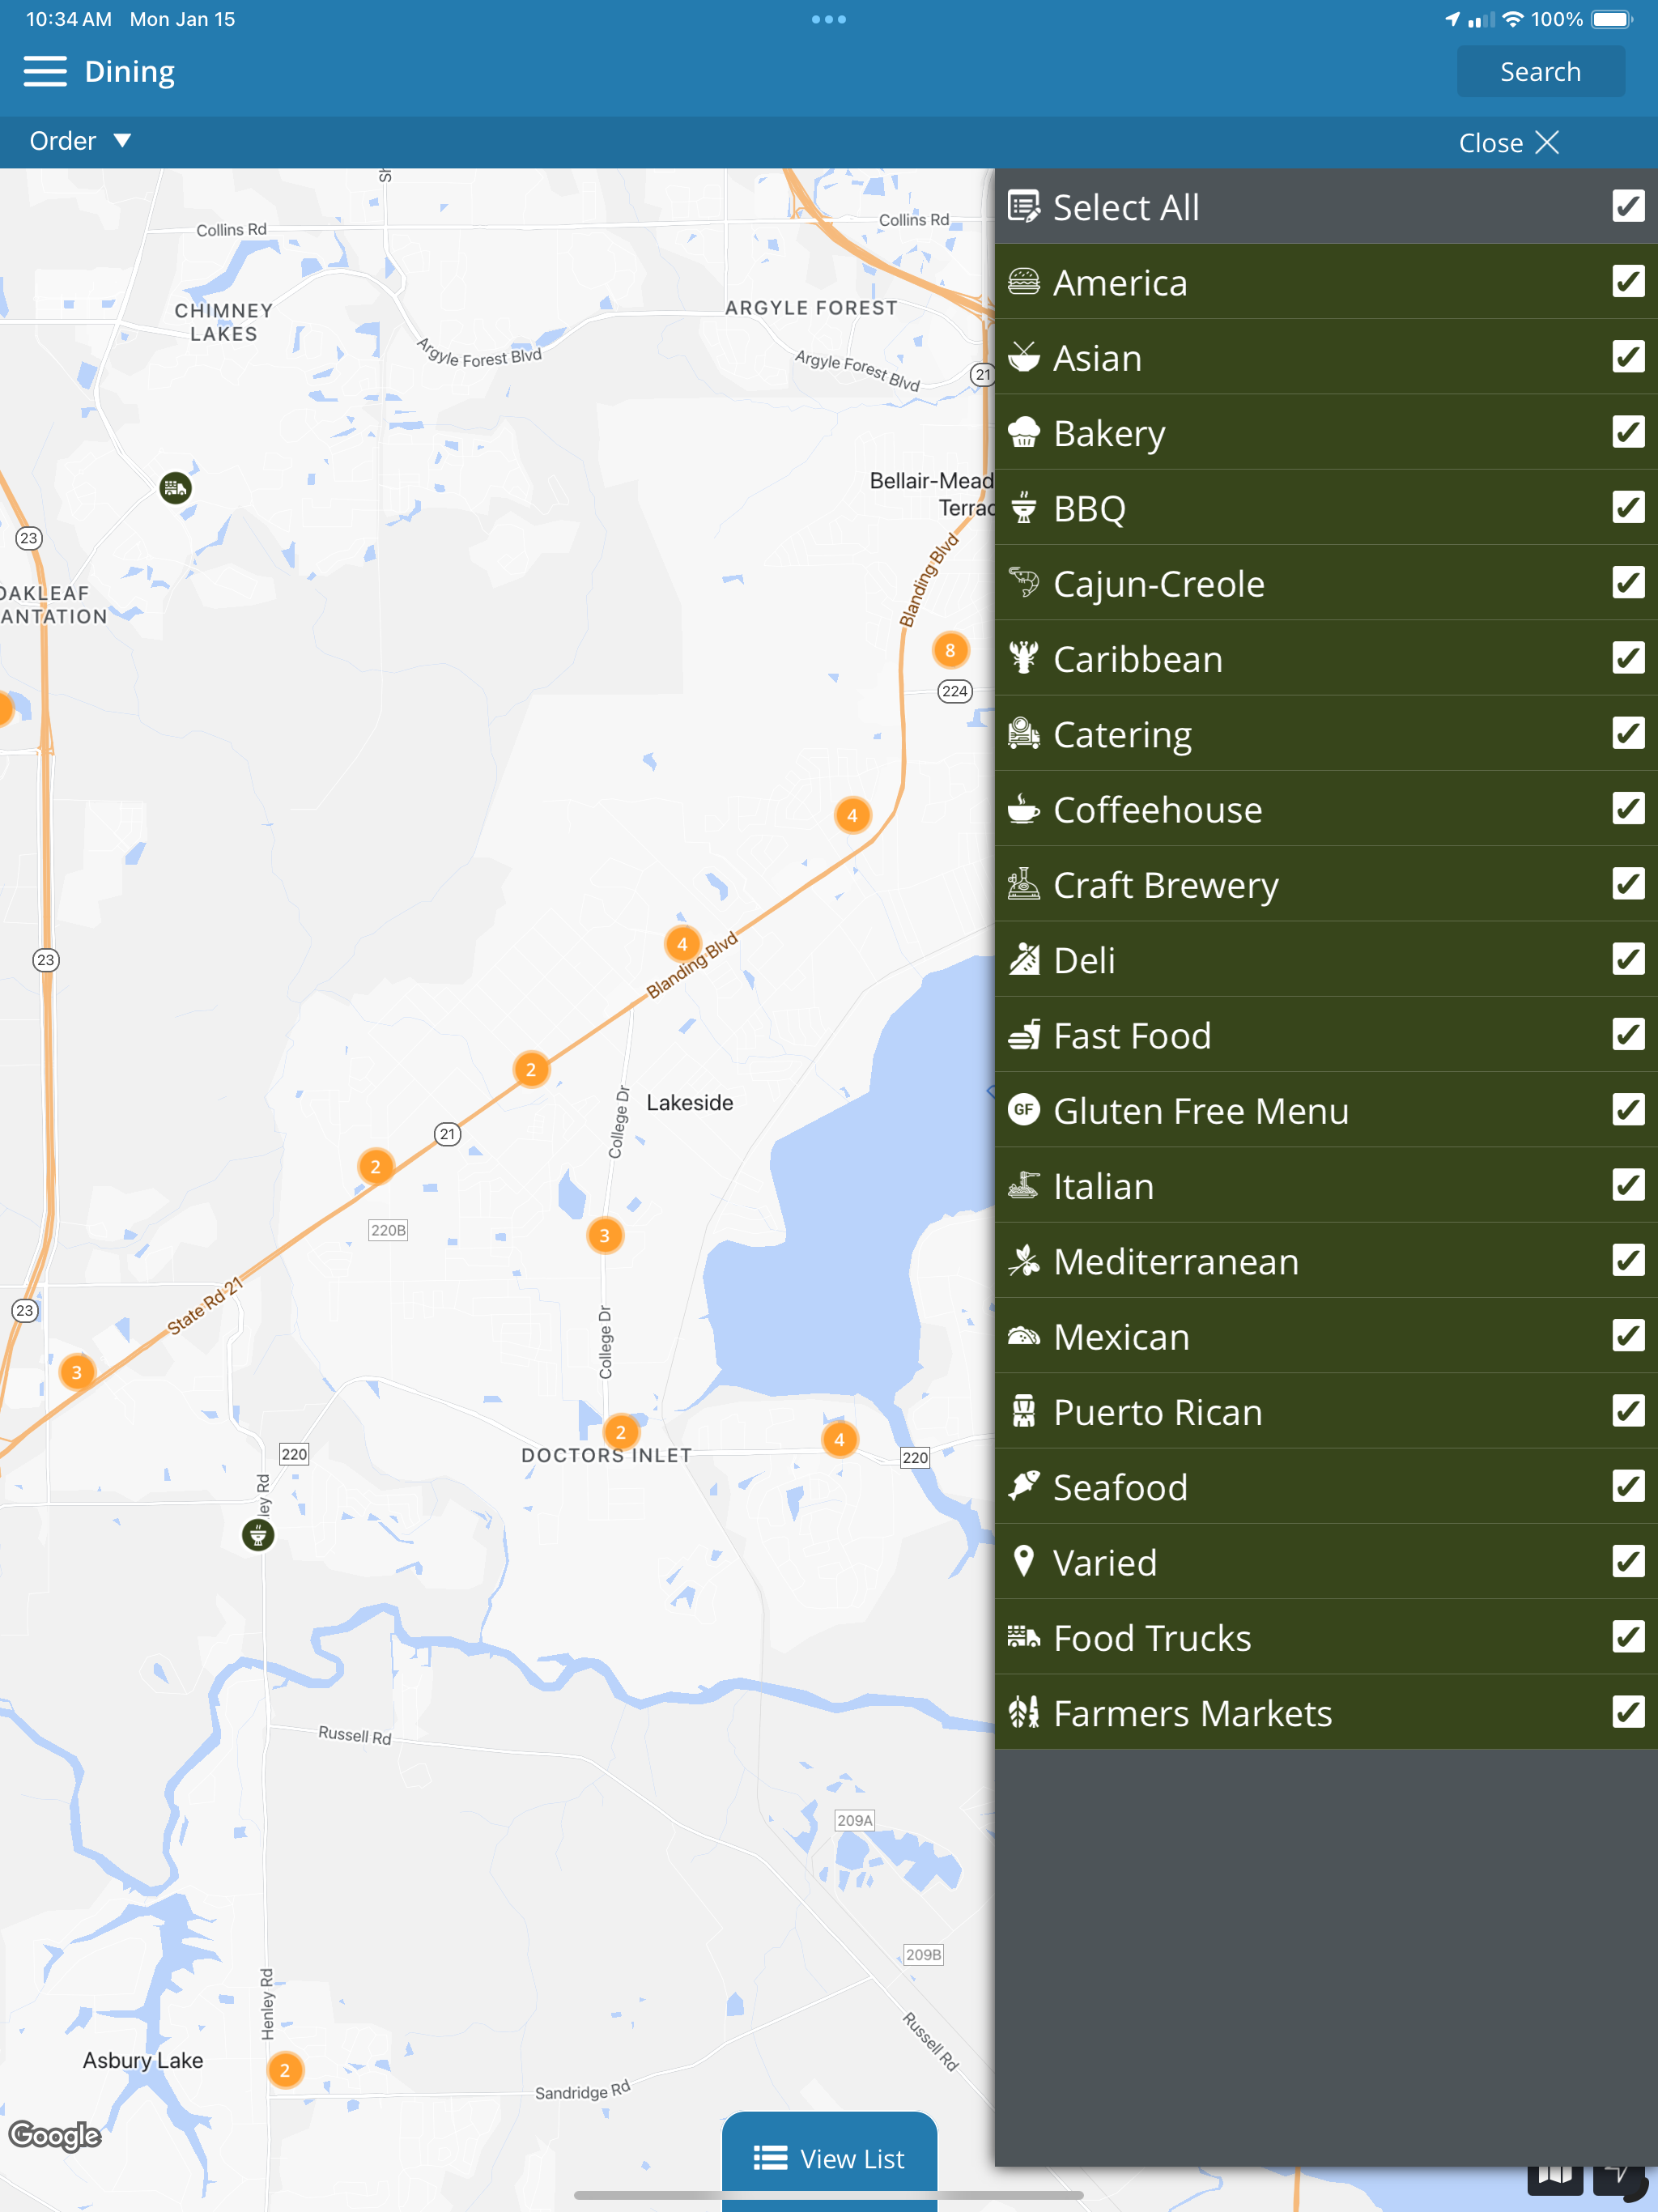The image size is (1658, 2212).
Task: Uncheck the Catering checkbox
Action: coord(1628,734)
